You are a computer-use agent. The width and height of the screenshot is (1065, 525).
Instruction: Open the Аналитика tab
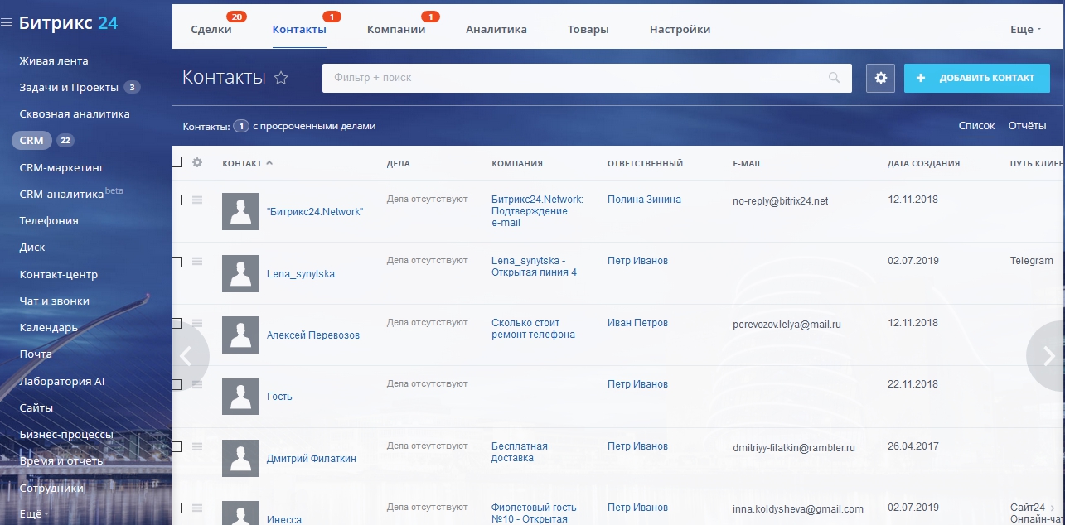(x=496, y=29)
